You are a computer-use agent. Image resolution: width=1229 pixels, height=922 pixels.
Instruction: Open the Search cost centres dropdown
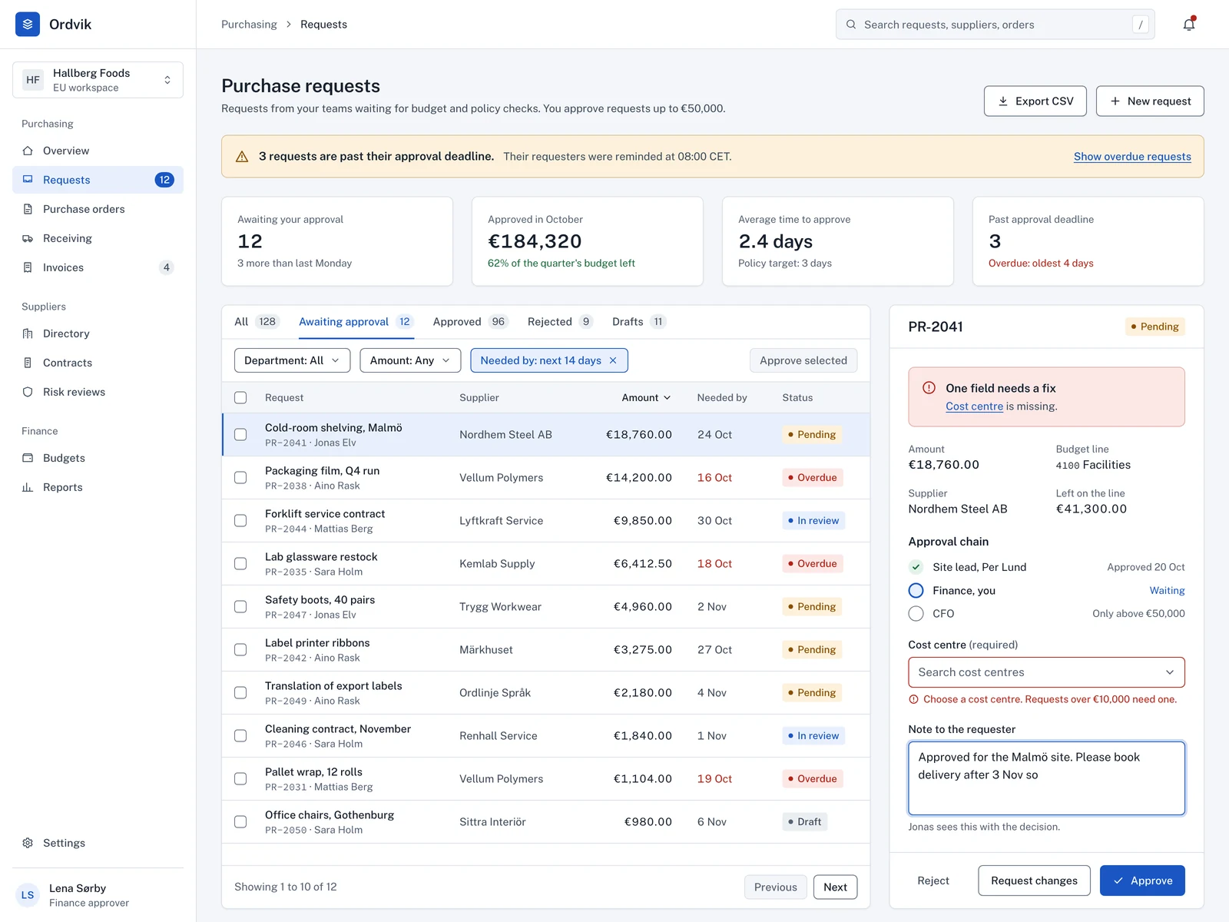click(1046, 672)
